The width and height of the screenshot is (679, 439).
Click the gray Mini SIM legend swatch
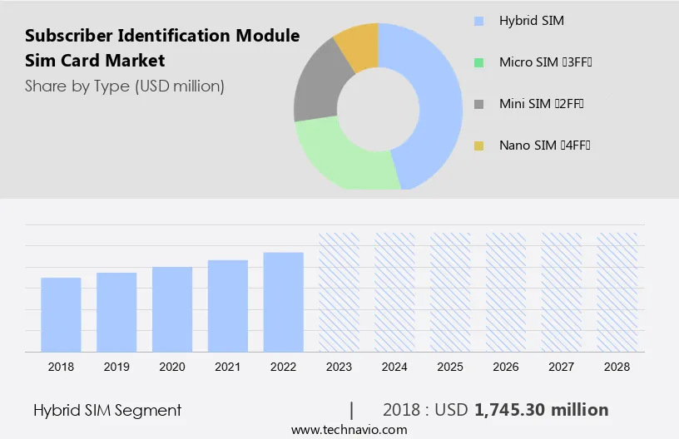478,104
